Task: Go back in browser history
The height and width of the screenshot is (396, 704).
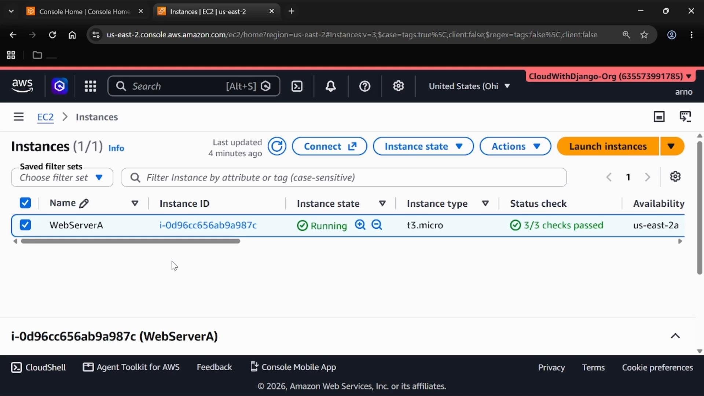Action: pyautogui.click(x=13, y=35)
